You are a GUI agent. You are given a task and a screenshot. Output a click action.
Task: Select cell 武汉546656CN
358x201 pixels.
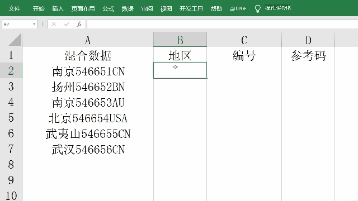tap(88, 149)
